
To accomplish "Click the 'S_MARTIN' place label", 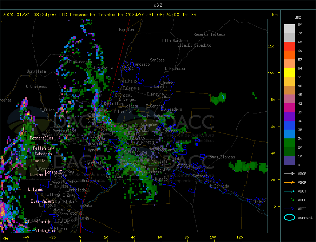I will pyautogui.click(x=145, y=143).
